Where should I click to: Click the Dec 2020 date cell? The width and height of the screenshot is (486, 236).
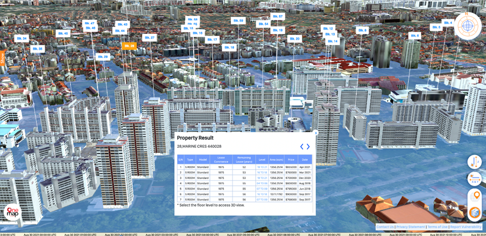pyautogui.click(x=305, y=178)
